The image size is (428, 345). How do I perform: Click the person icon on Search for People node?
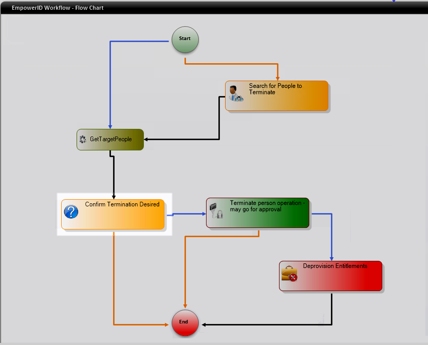(235, 94)
